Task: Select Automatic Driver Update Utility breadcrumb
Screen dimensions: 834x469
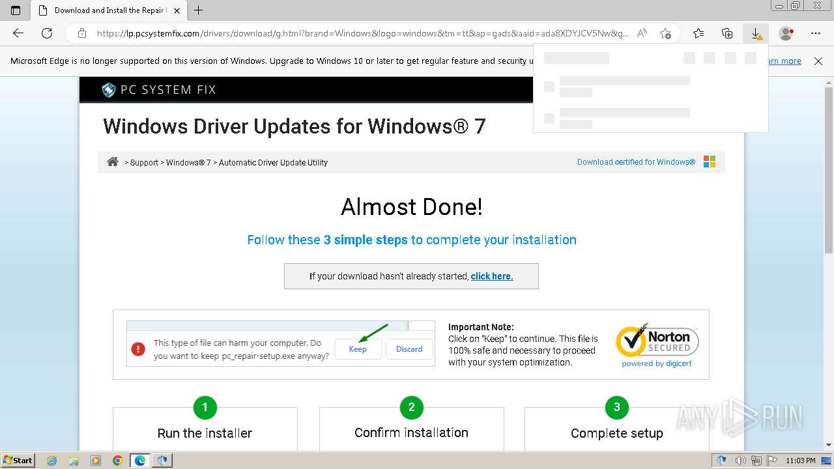Action: [273, 163]
